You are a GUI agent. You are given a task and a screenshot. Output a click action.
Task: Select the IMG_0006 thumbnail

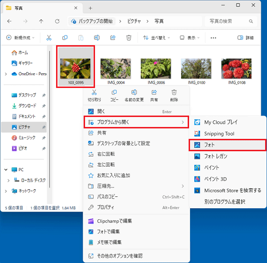tap(156, 68)
